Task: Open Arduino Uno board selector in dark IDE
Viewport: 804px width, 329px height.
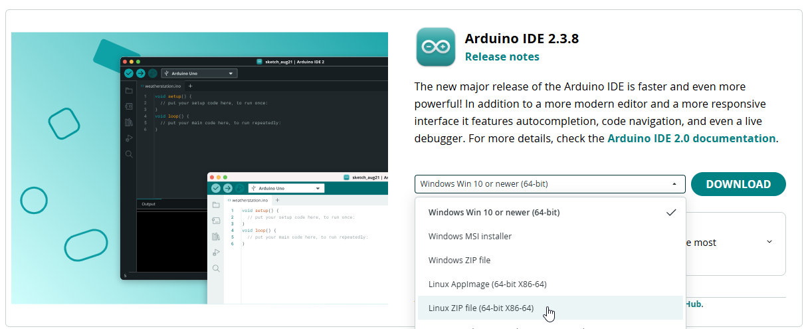Action: tap(199, 73)
